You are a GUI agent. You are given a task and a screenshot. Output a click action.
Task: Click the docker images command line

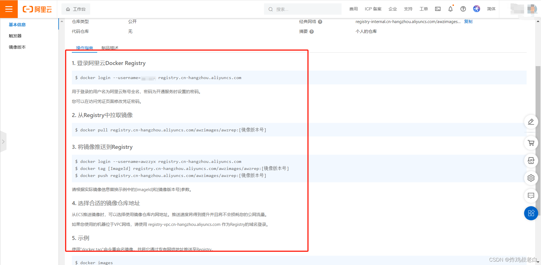coord(94,263)
